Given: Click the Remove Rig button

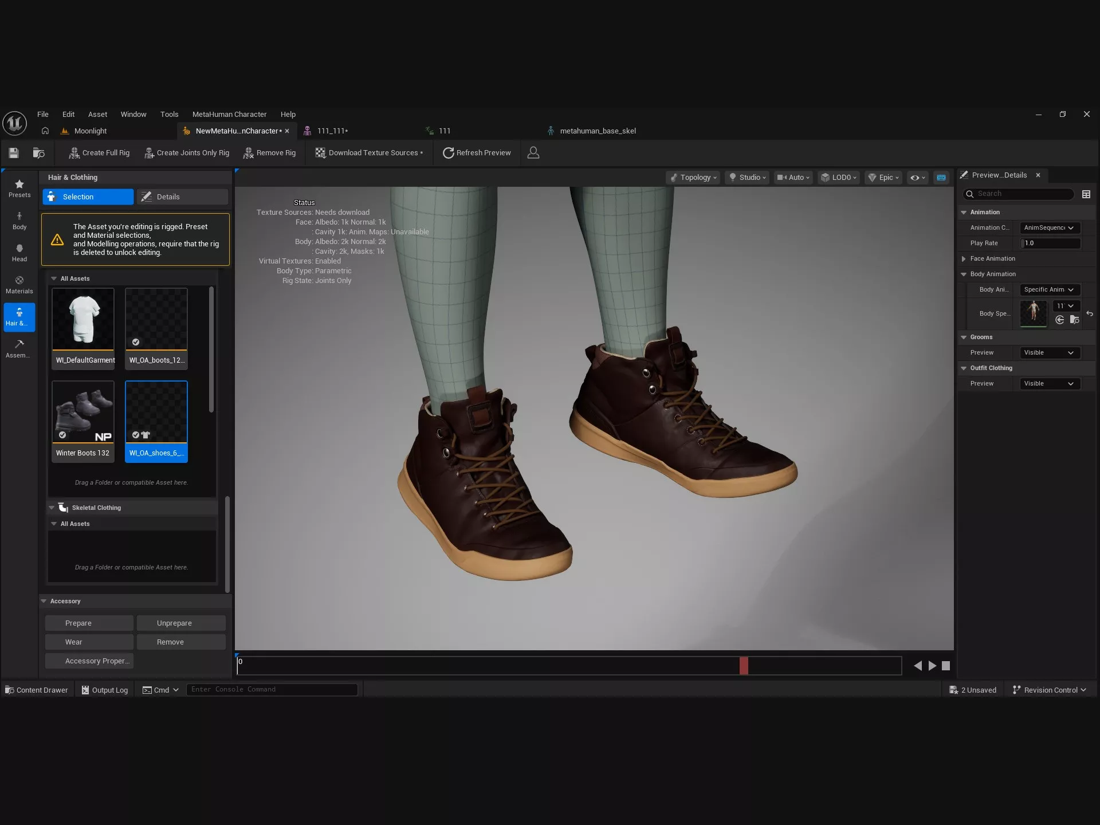Looking at the screenshot, I should [269, 153].
